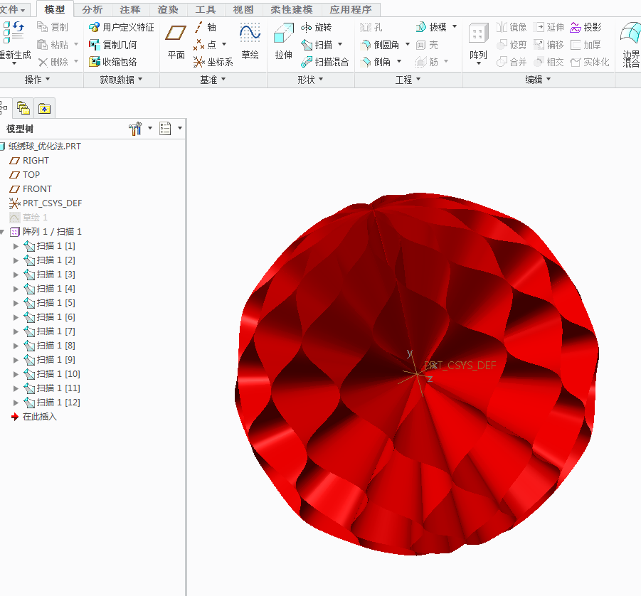Select the 拉伸 (Extrude) tool
The width and height of the screenshot is (641, 596).
click(283, 41)
